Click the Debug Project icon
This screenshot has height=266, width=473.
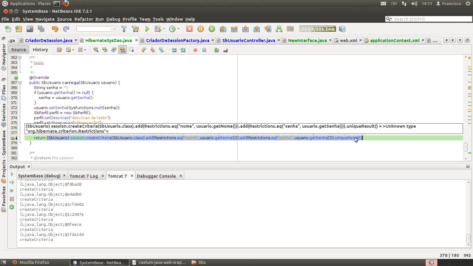click(158, 29)
